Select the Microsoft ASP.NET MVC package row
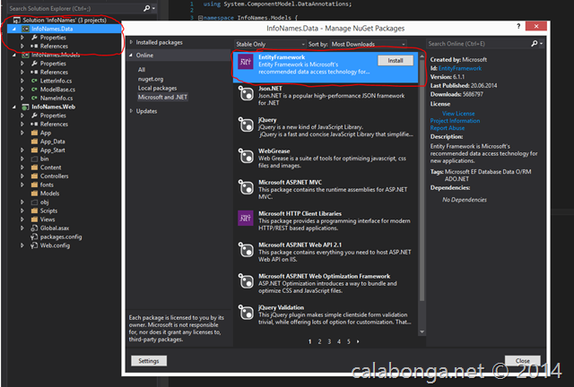 tap(326, 189)
